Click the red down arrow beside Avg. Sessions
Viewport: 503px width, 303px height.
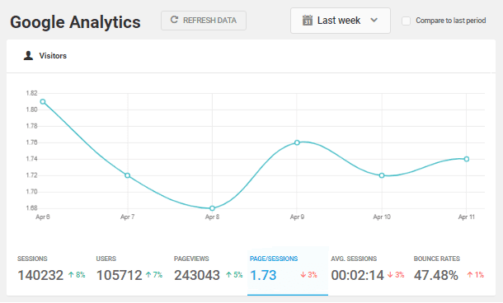390,274
